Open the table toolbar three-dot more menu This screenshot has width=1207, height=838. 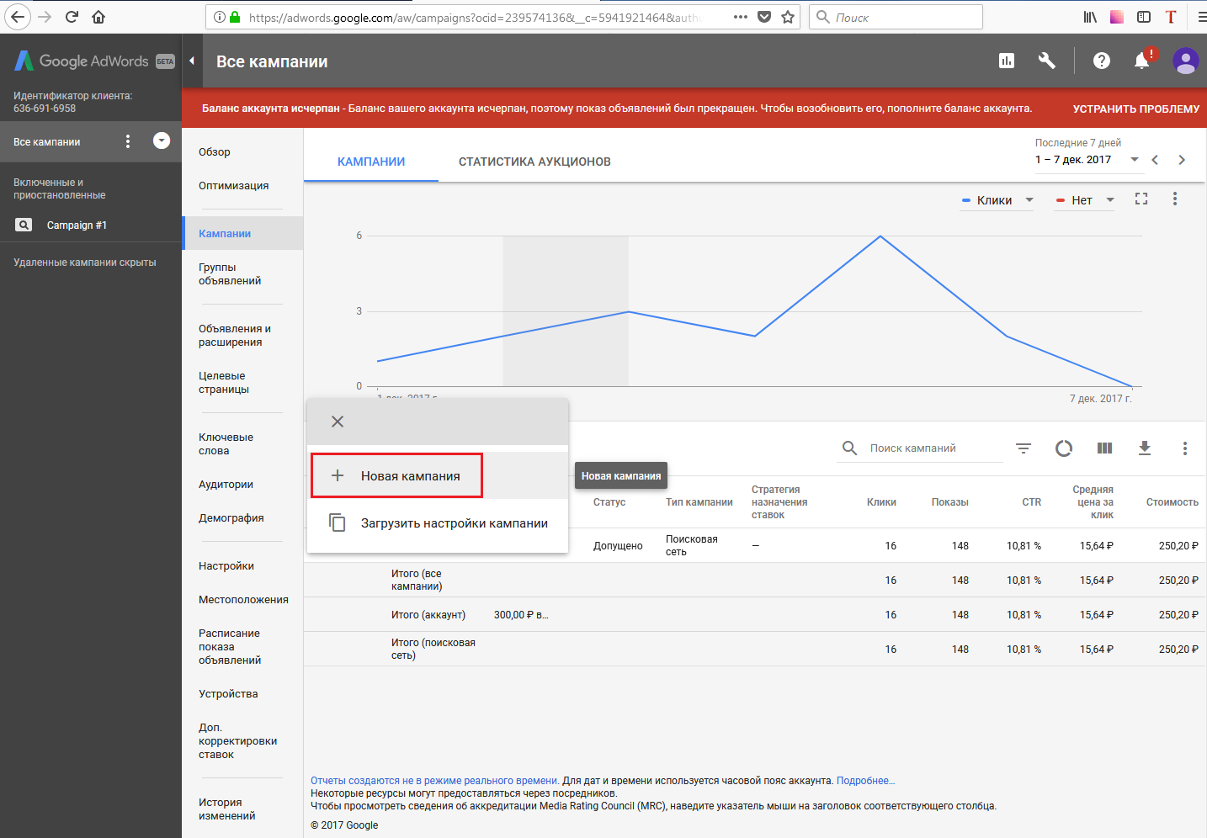(x=1185, y=448)
